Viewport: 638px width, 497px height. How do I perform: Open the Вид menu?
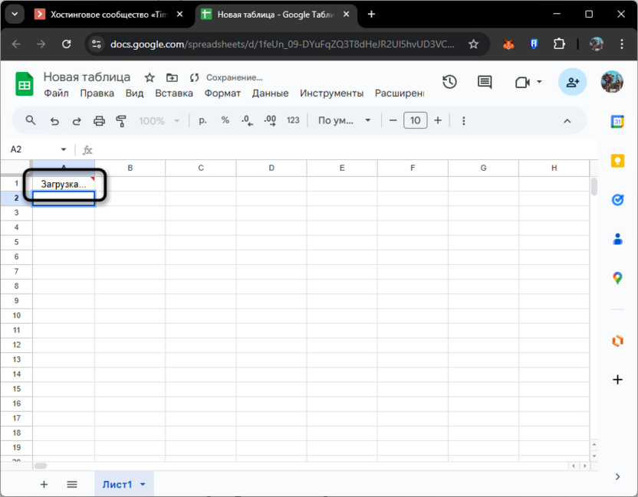[x=134, y=93]
